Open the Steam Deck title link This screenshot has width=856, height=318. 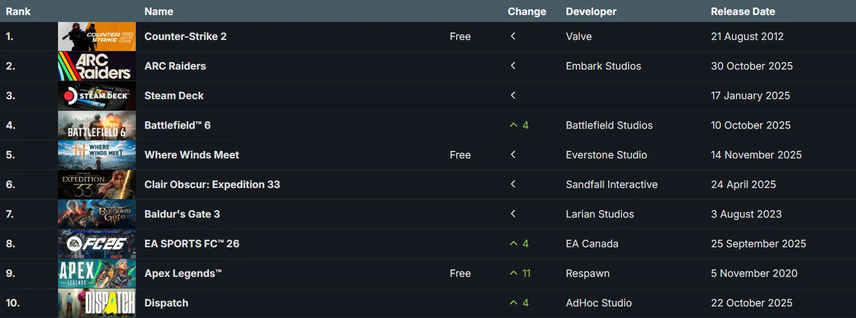click(174, 96)
